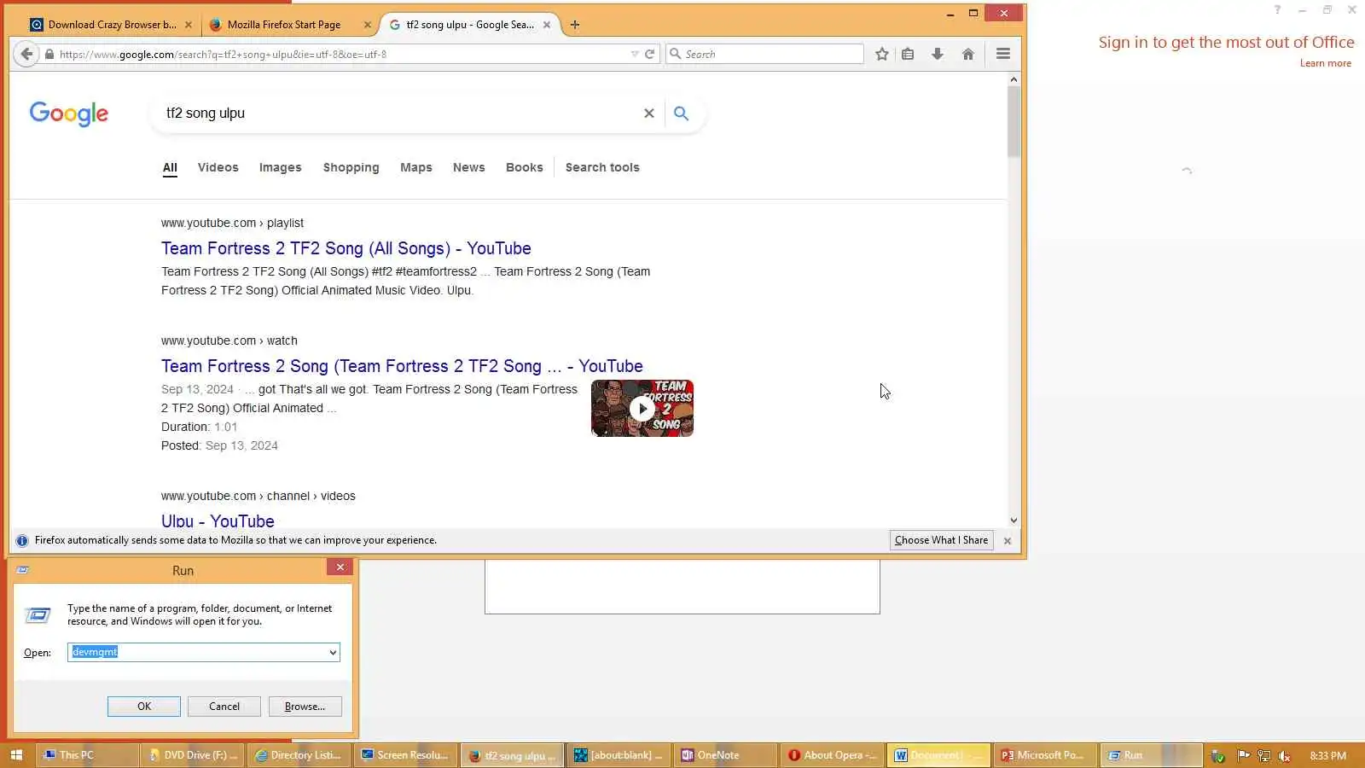The image size is (1365, 768).
Task: Go back with Firefox's back arrow
Action: [x=26, y=54]
